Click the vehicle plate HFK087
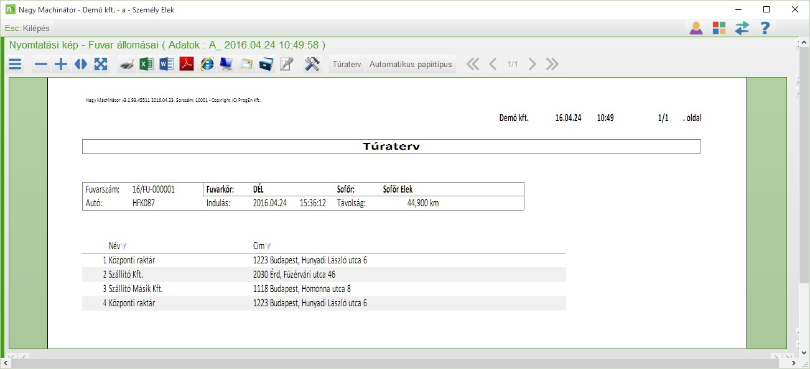The height and width of the screenshot is (369, 810). [143, 203]
